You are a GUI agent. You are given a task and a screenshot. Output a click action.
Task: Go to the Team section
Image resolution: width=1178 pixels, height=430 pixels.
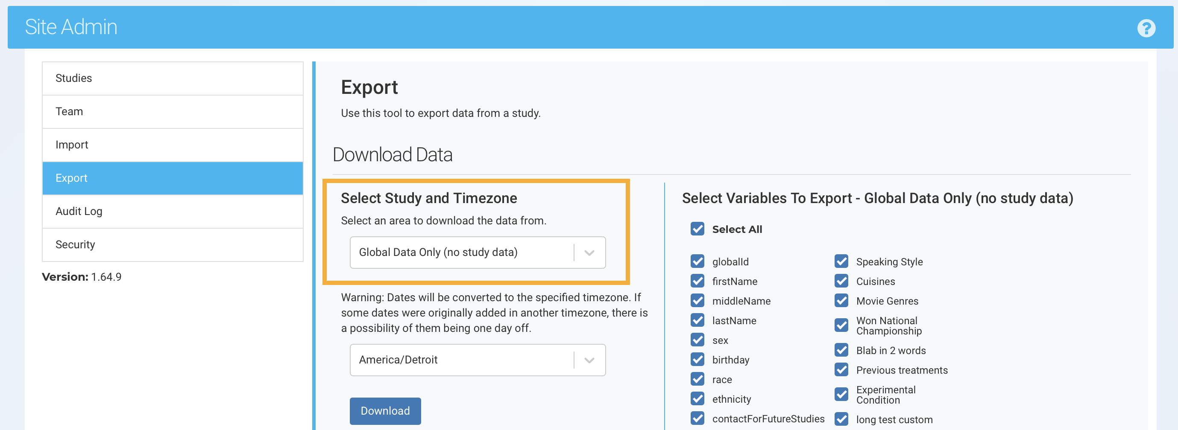click(173, 111)
